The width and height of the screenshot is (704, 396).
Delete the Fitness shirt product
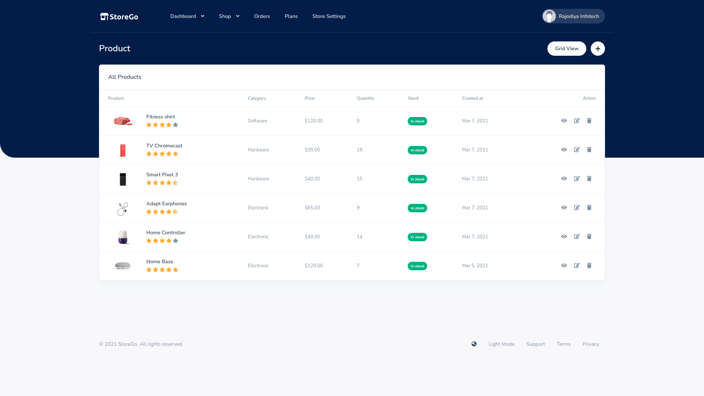(x=589, y=121)
